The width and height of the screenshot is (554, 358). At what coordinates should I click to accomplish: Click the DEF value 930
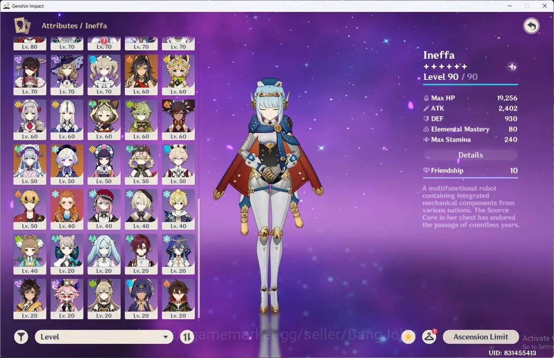click(x=511, y=119)
